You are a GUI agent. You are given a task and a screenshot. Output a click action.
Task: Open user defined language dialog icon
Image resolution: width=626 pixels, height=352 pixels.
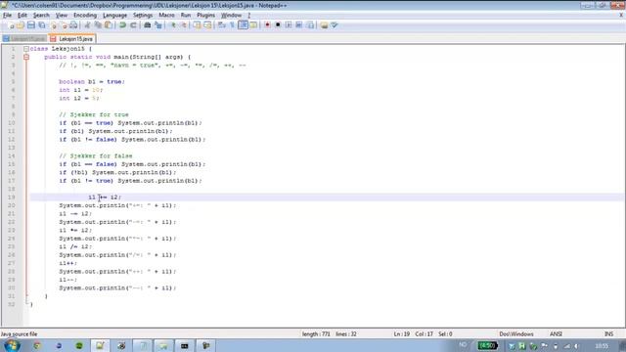pos(253,25)
